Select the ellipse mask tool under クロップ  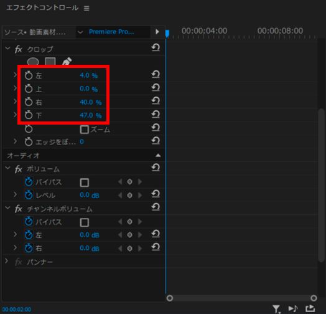coord(33,61)
